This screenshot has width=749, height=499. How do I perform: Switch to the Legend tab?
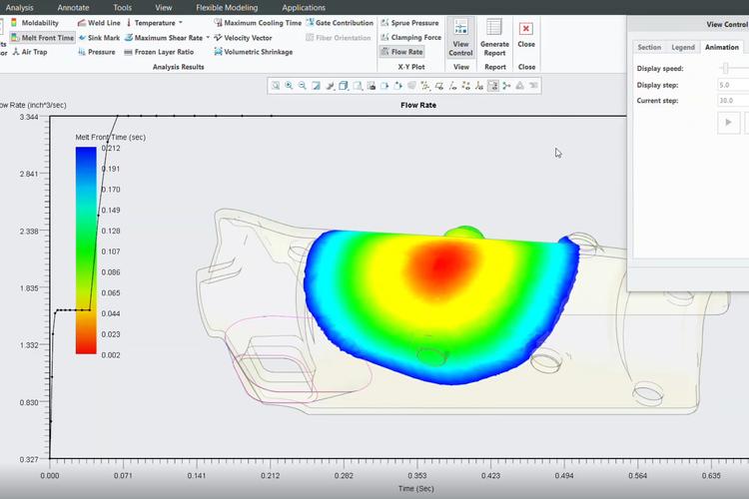point(683,47)
